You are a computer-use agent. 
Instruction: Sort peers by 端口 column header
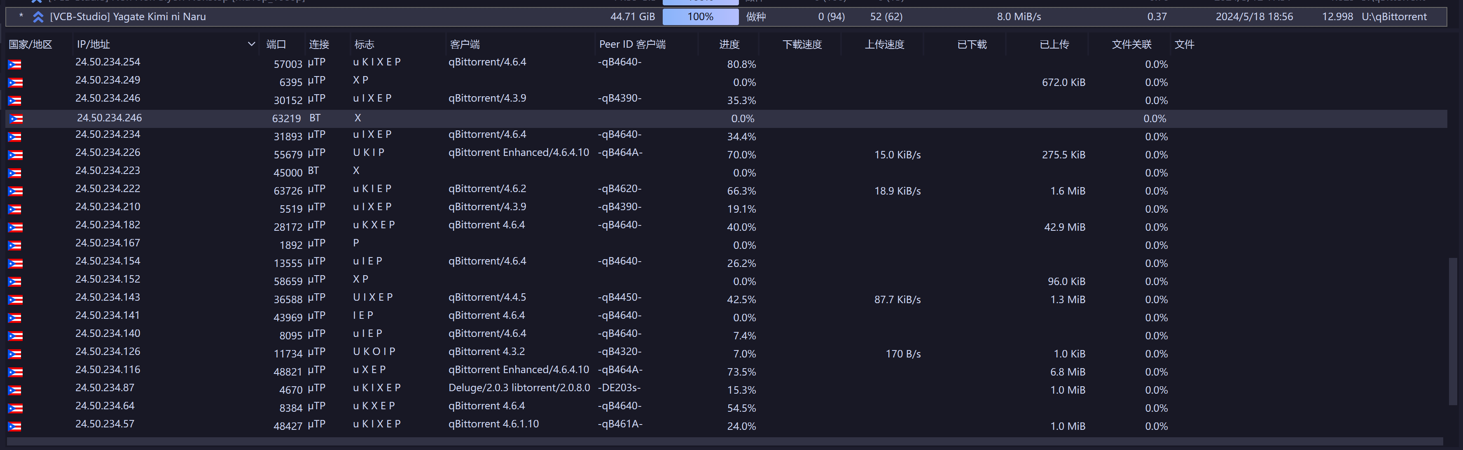coord(276,44)
